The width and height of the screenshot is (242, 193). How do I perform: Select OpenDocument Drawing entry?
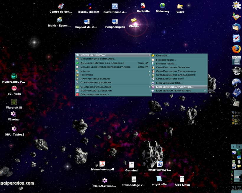(179, 67)
